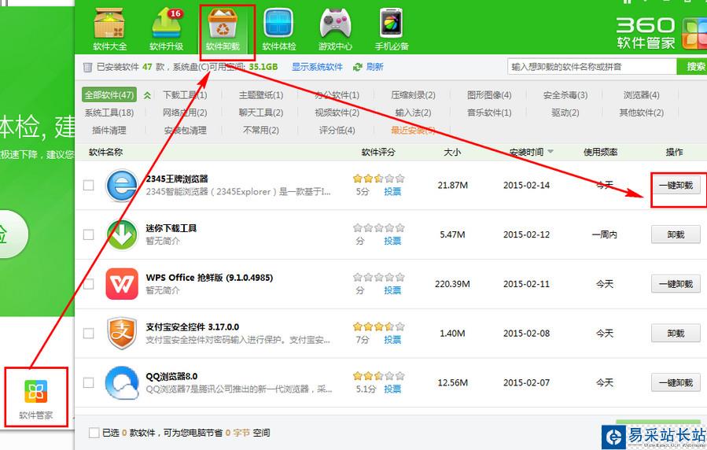Filter by 输入法(2) category
The height and width of the screenshot is (450, 707).
click(x=413, y=112)
